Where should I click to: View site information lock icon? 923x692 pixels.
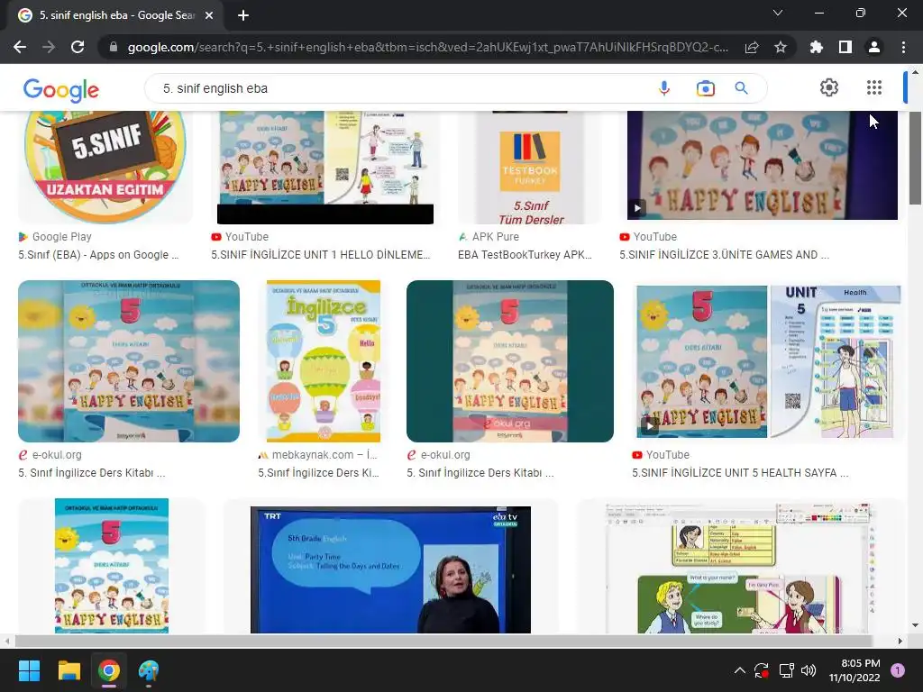(113, 47)
